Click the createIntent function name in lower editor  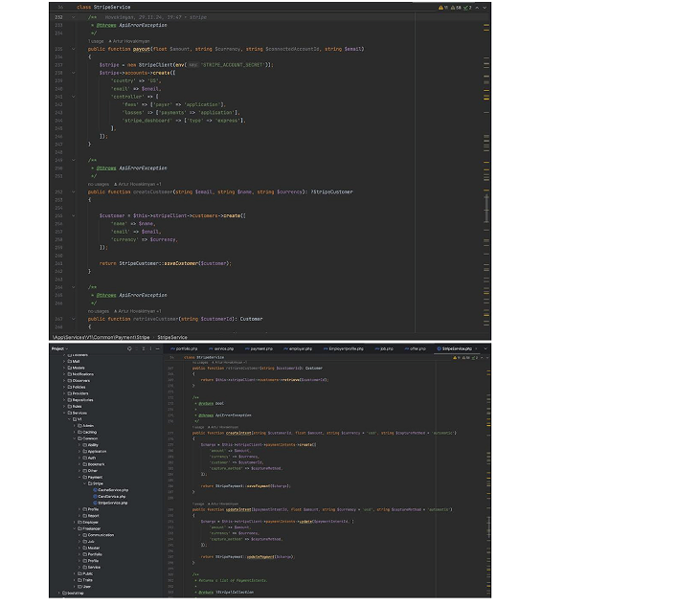pos(238,433)
